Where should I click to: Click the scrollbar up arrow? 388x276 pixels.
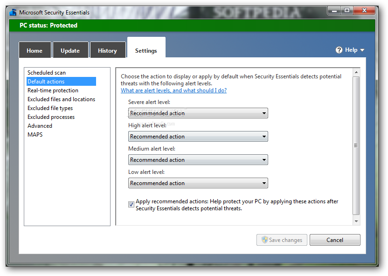356,72
